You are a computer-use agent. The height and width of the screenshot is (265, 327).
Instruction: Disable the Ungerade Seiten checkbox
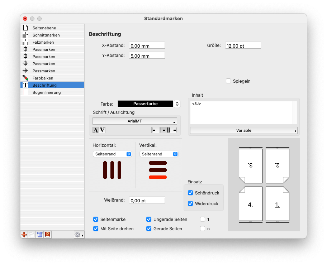pyautogui.click(x=149, y=219)
